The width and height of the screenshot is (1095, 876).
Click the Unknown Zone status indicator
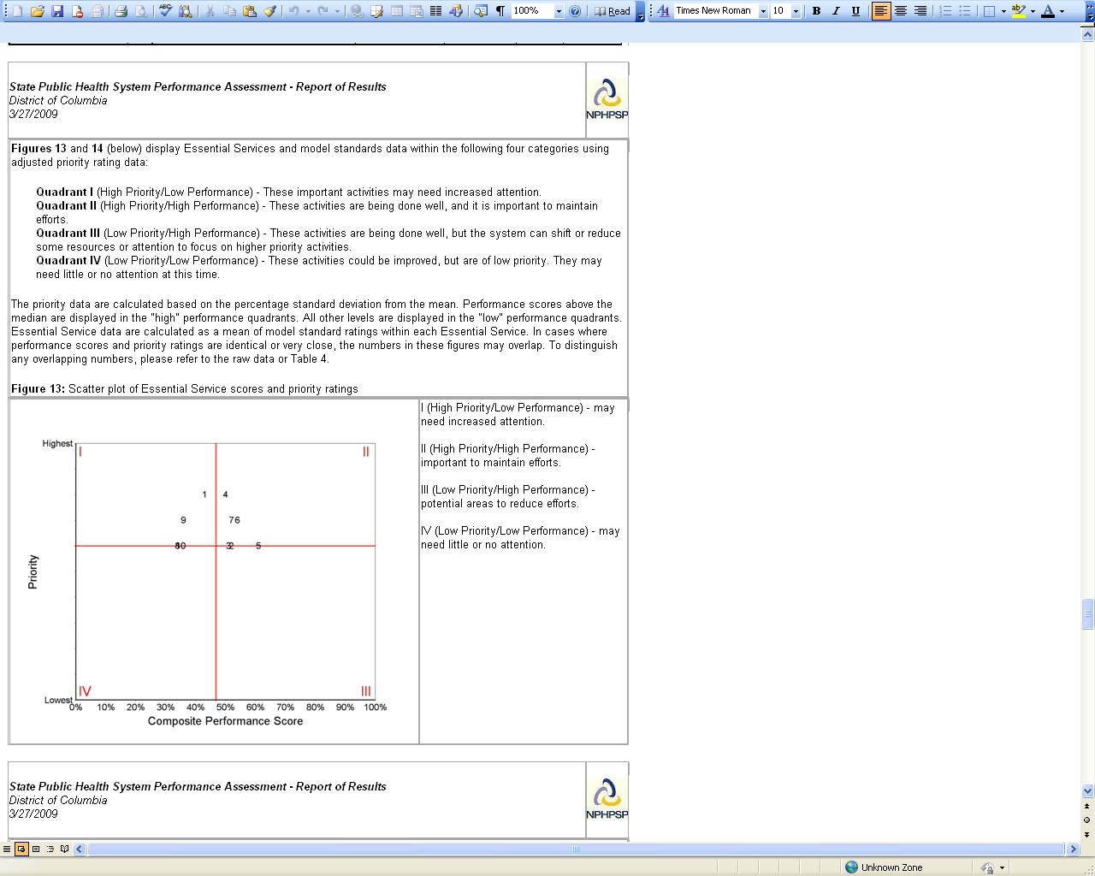[x=884, y=867]
